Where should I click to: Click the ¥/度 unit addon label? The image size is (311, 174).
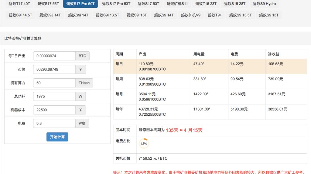82,123
